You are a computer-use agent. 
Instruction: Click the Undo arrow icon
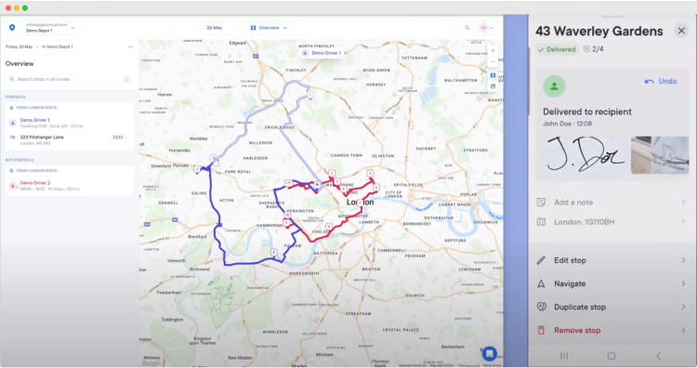tap(649, 82)
